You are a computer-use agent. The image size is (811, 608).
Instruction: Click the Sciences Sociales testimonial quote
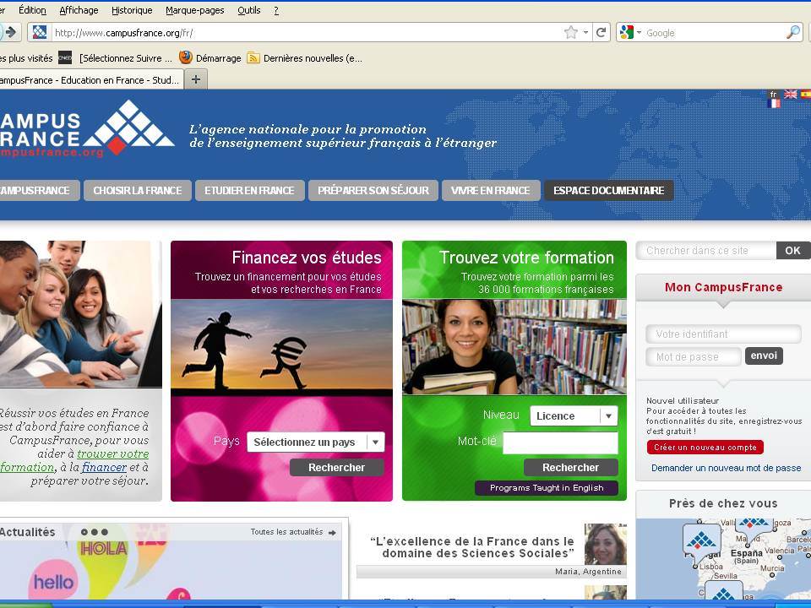click(x=472, y=547)
